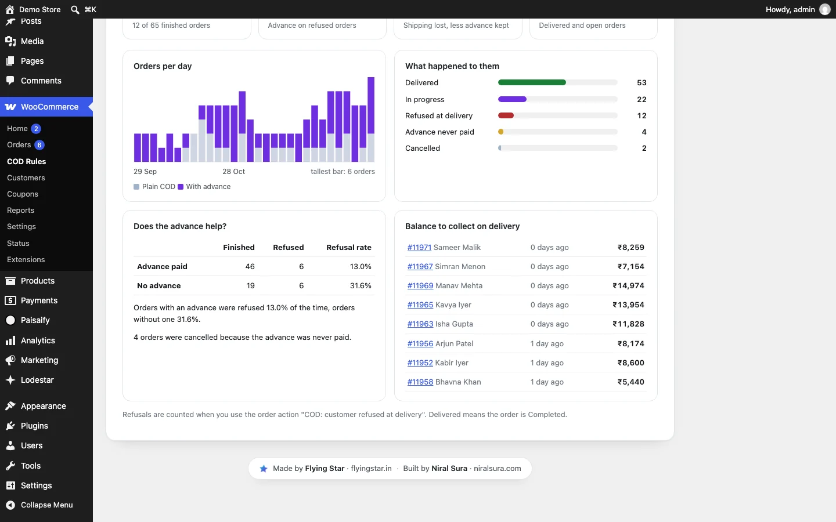Open order #11956 for Arjun Patel
Image resolution: width=836 pixels, height=522 pixels.
click(420, 344)
